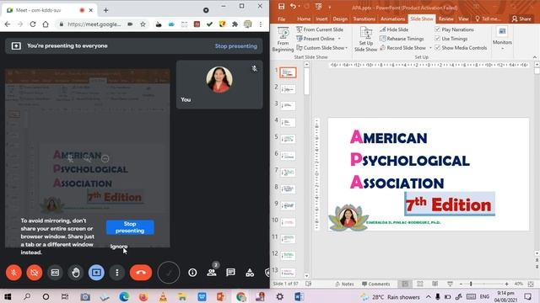The image size is (540, 303).
Task: Open Set Up Slide Show
Action: [365, 40]
